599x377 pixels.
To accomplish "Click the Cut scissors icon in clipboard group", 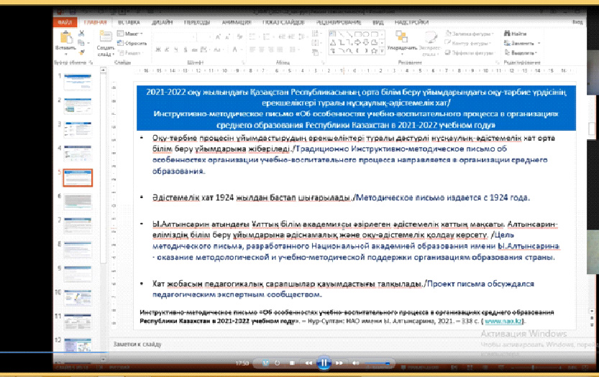I will 80,33.
